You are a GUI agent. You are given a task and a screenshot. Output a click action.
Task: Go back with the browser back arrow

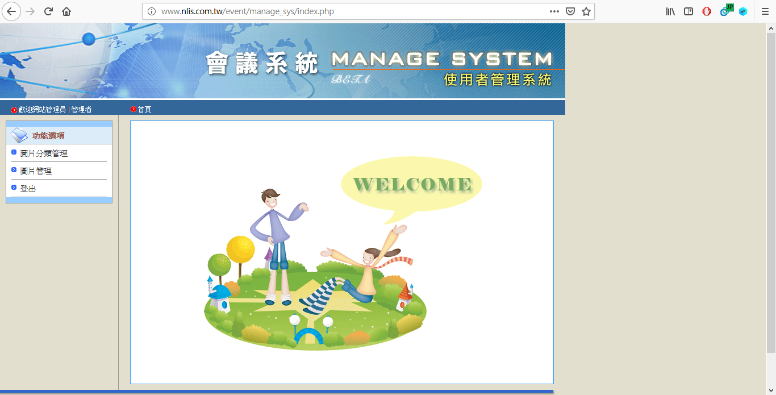11,11
